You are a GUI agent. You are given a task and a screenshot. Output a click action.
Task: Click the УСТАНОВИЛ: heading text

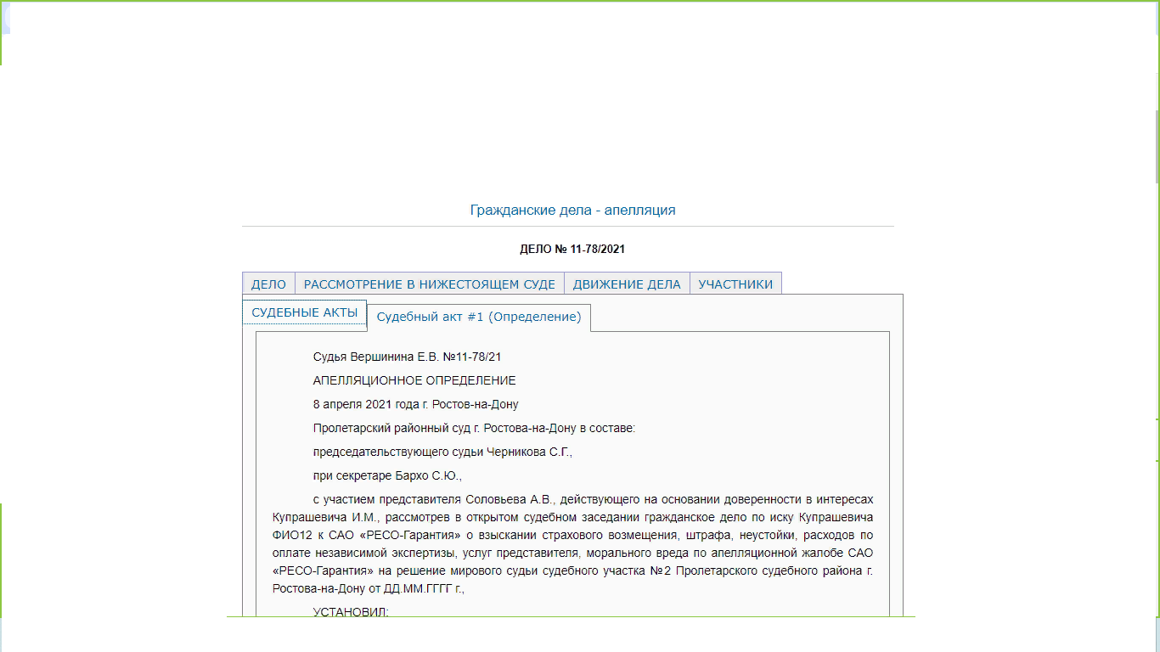351,612
